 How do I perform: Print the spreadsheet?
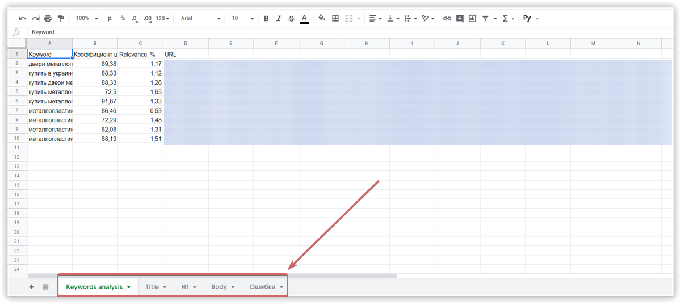click(x=48, y=18)
